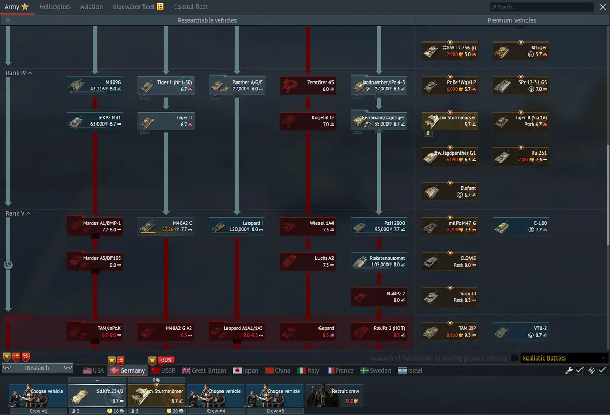Select the Kugelblitz anti-air vehicle
The width and height of the screenshot is (610, 415).
(308, 120)
